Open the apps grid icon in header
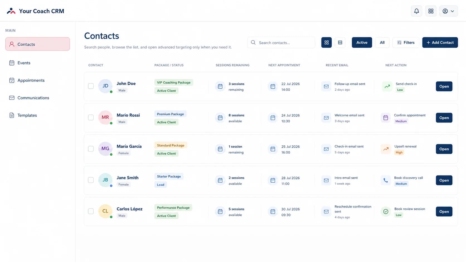 click(431, 11)
